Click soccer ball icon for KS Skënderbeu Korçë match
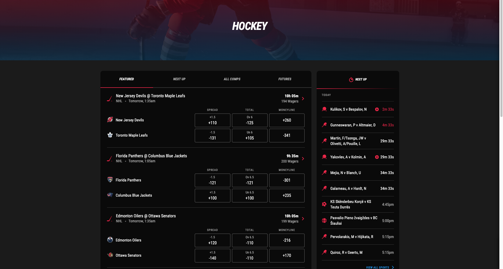 pyautogui.click(x=324, y=204)
